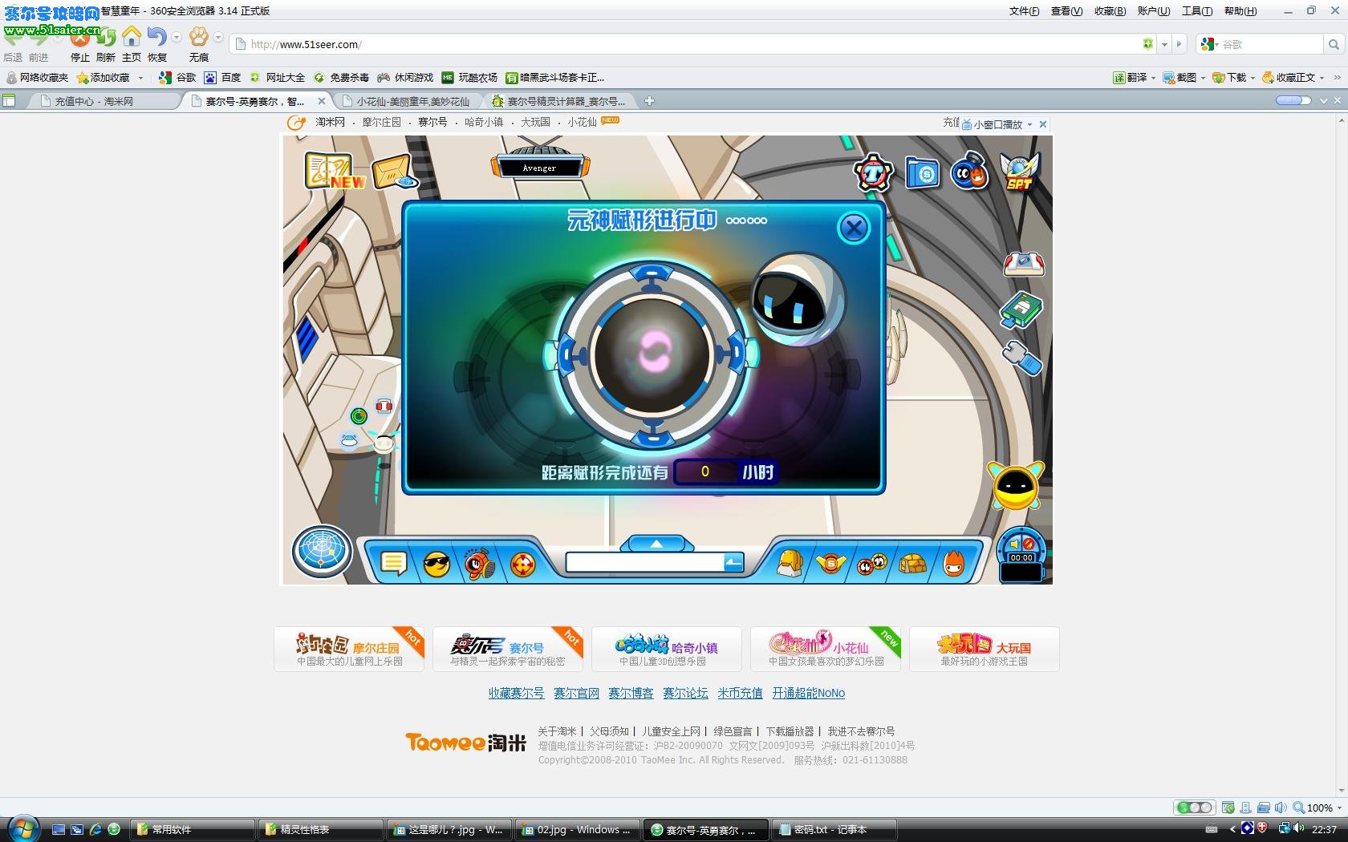Click the yellow NoNo robot icon
The height and width of the screenshot is (842, 1348).
pyautogui.click(x=1016, y=485)
